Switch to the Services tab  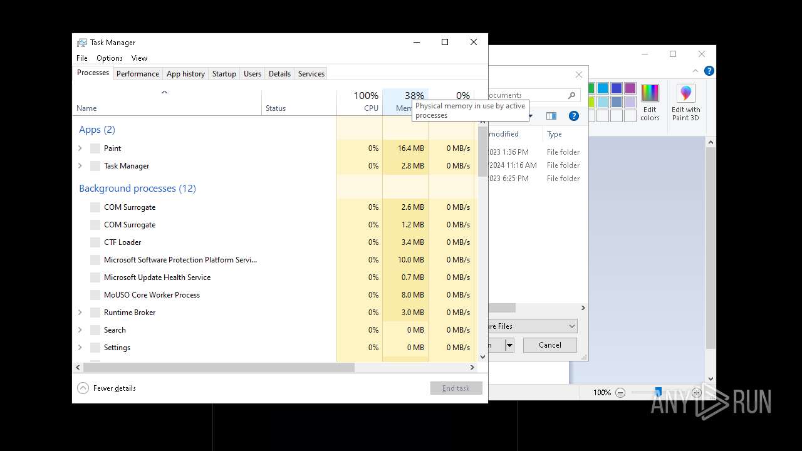[x=311, y=74]
